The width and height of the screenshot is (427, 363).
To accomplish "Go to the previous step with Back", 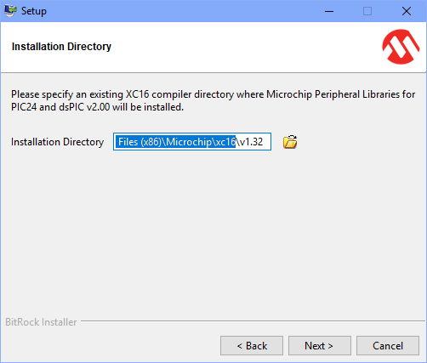I will click(252, 346).
